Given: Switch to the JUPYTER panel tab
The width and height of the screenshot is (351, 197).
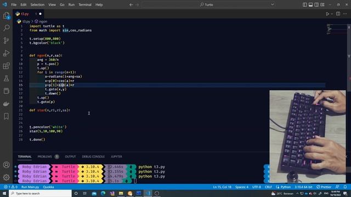Looking at the screenshot, I should (x=116, y=157).
